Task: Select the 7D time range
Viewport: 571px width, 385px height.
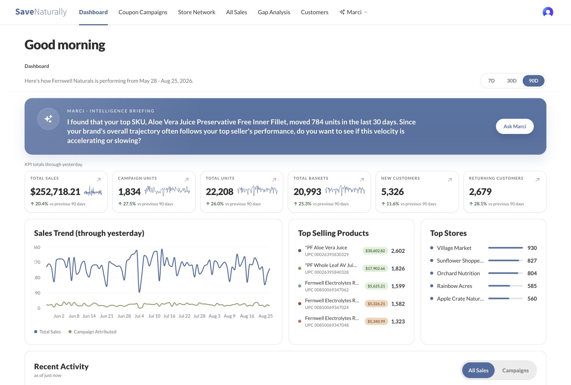Action: pyautogui.click(x=491, y=81)
